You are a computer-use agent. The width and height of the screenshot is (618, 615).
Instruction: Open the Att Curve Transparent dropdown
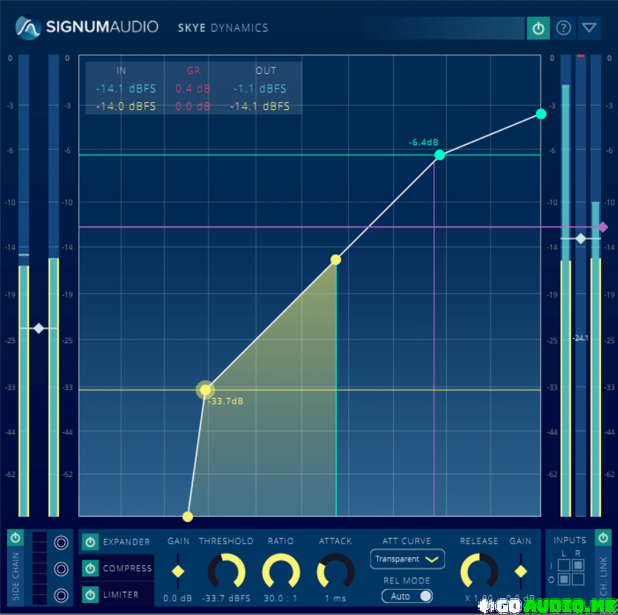pyautogui.click(x=407, y=559)
